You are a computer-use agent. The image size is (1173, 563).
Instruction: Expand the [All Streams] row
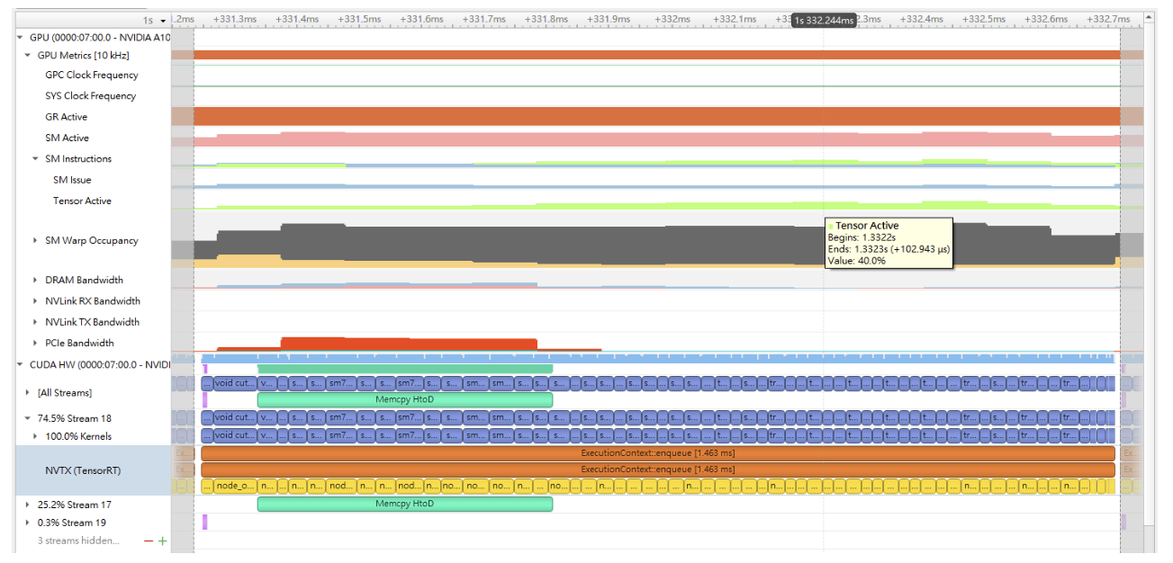(x=28, y=393)
